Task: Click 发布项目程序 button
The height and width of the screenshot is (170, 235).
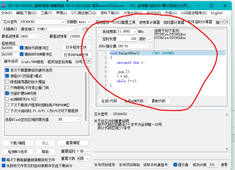Action: point(105,165)
